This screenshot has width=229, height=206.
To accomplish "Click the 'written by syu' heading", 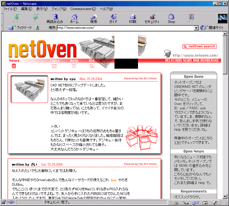I will (63, 79).
